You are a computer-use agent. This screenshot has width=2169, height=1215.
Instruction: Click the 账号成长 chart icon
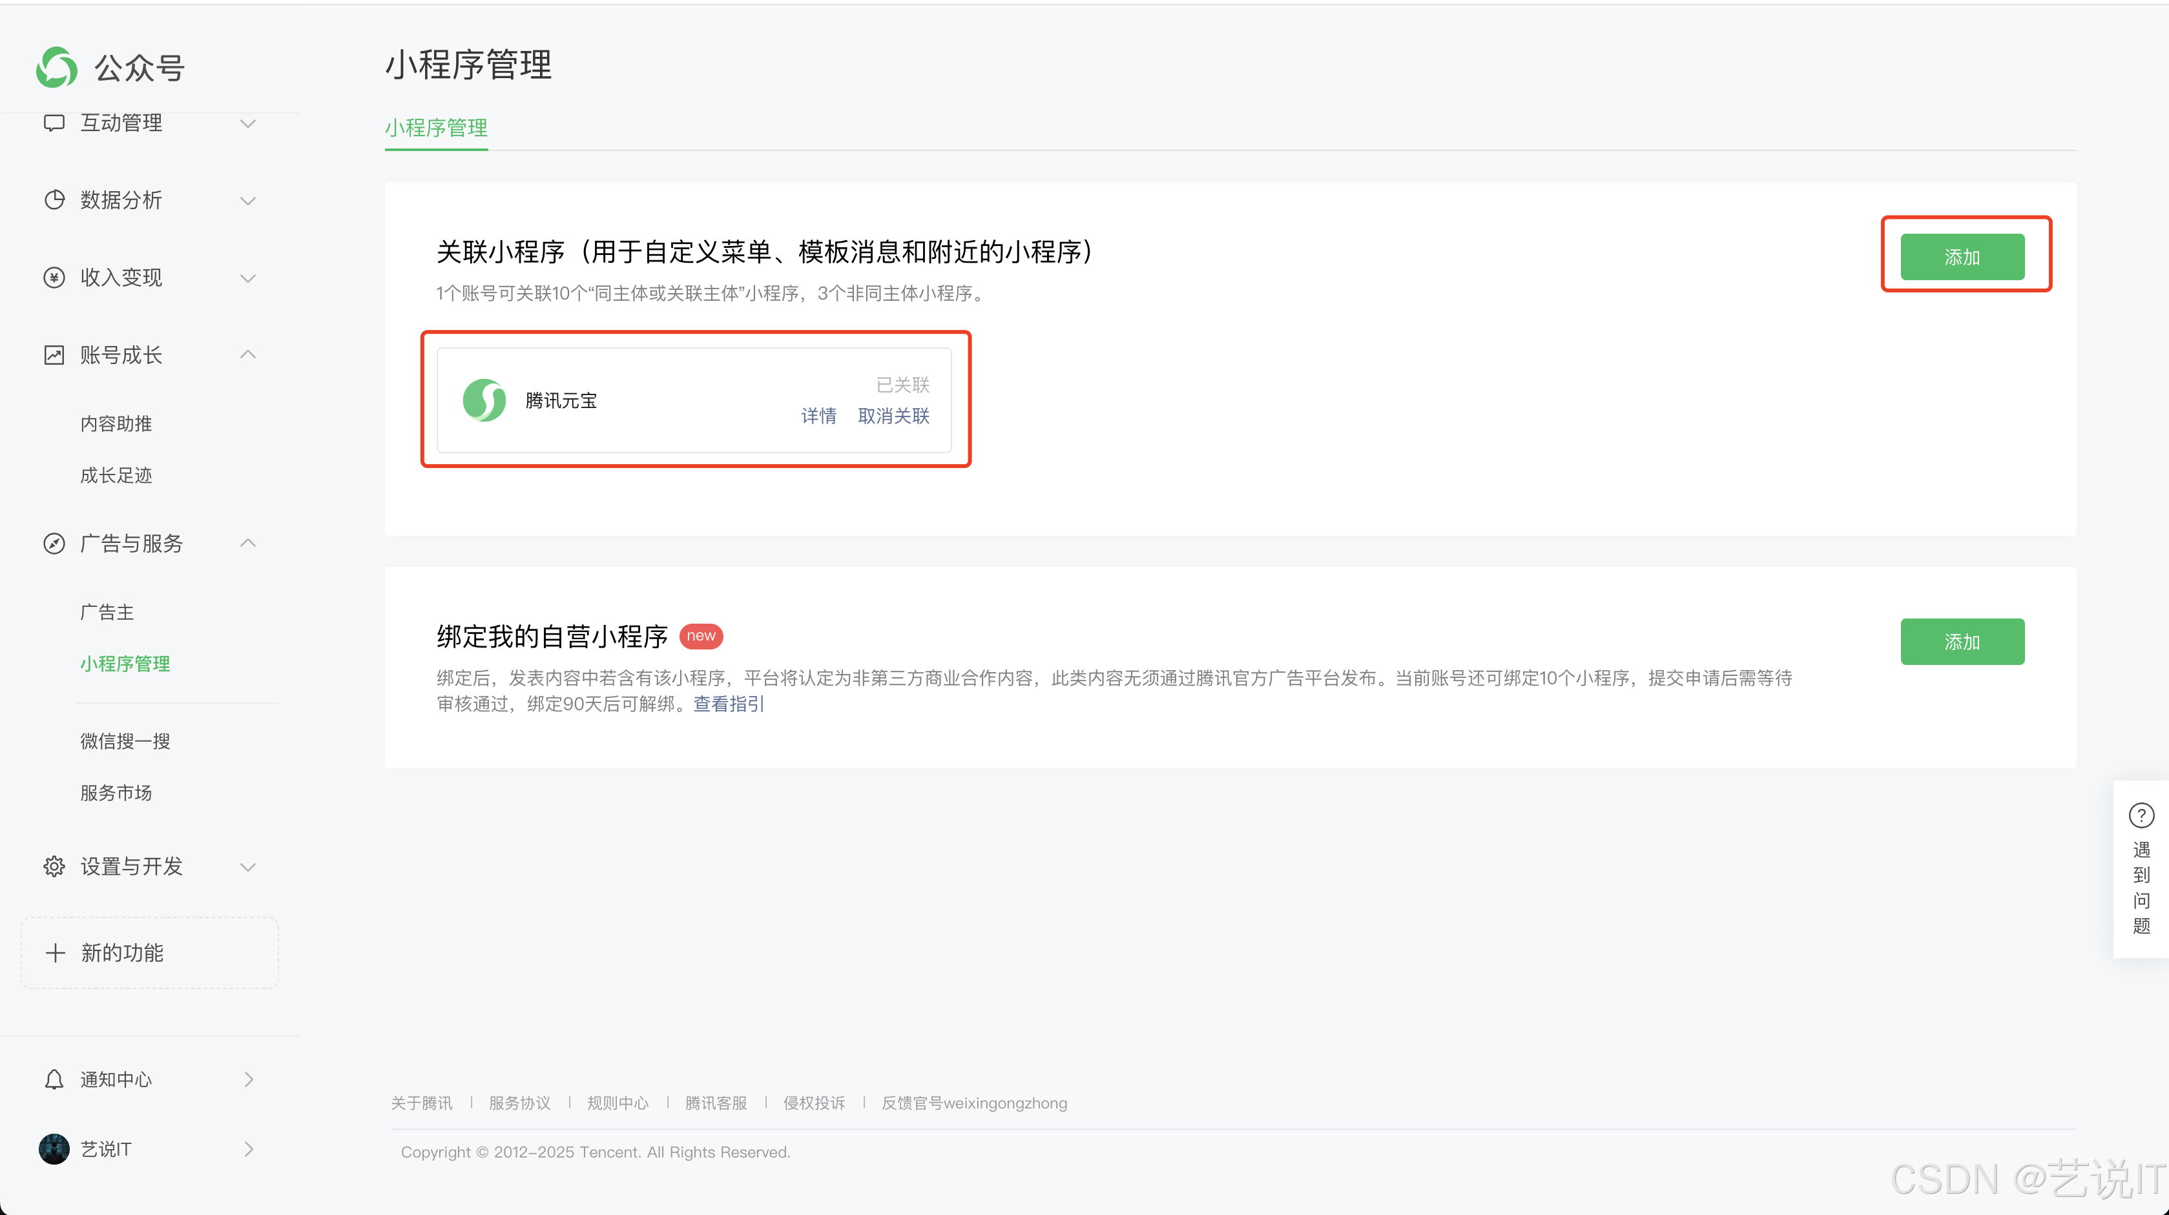(x=54, y=355)
